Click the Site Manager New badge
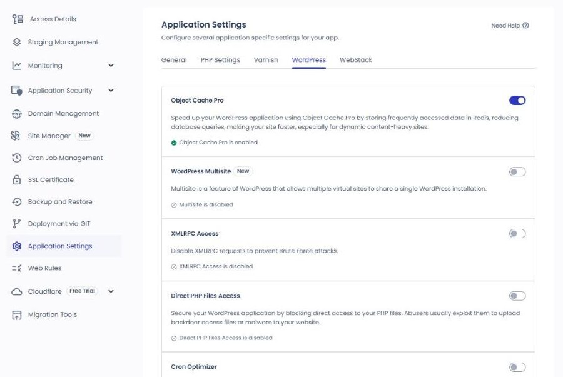 click(x=84, y=135)
